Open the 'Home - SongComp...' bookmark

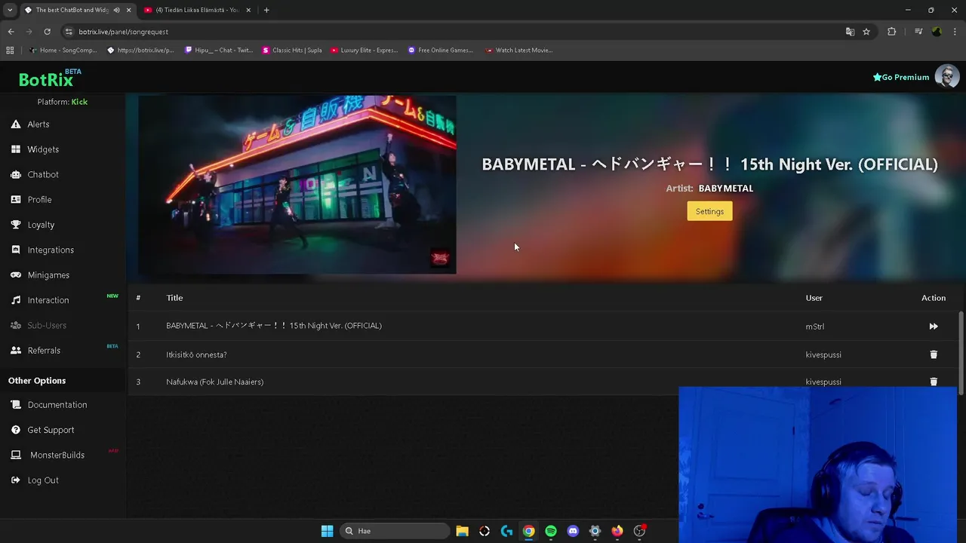pyautogui.click(x=63, y=51)
